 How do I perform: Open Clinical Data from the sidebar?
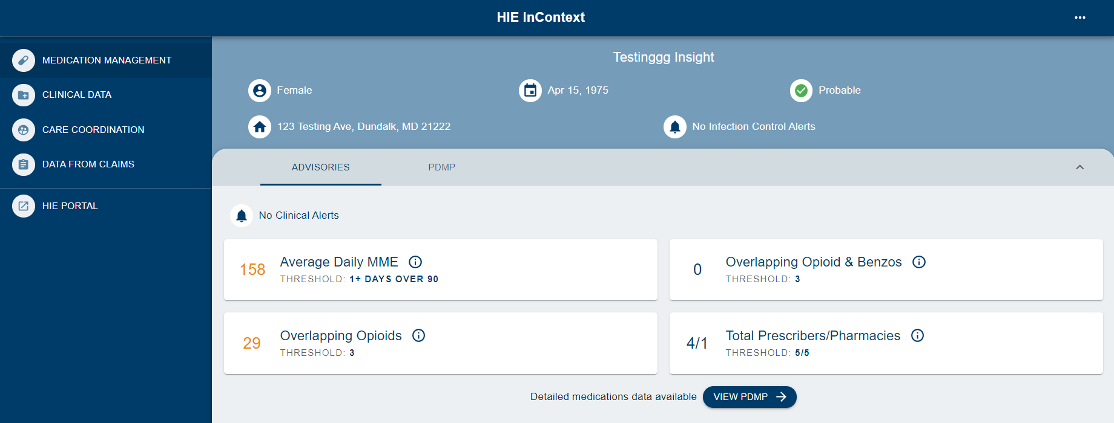point(77,95)
